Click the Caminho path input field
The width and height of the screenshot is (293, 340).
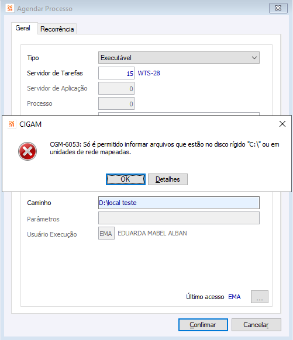point(179,203)
